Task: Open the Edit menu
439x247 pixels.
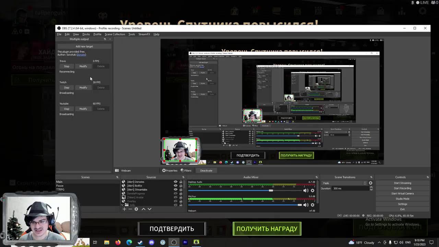Action: pos(67,34)
